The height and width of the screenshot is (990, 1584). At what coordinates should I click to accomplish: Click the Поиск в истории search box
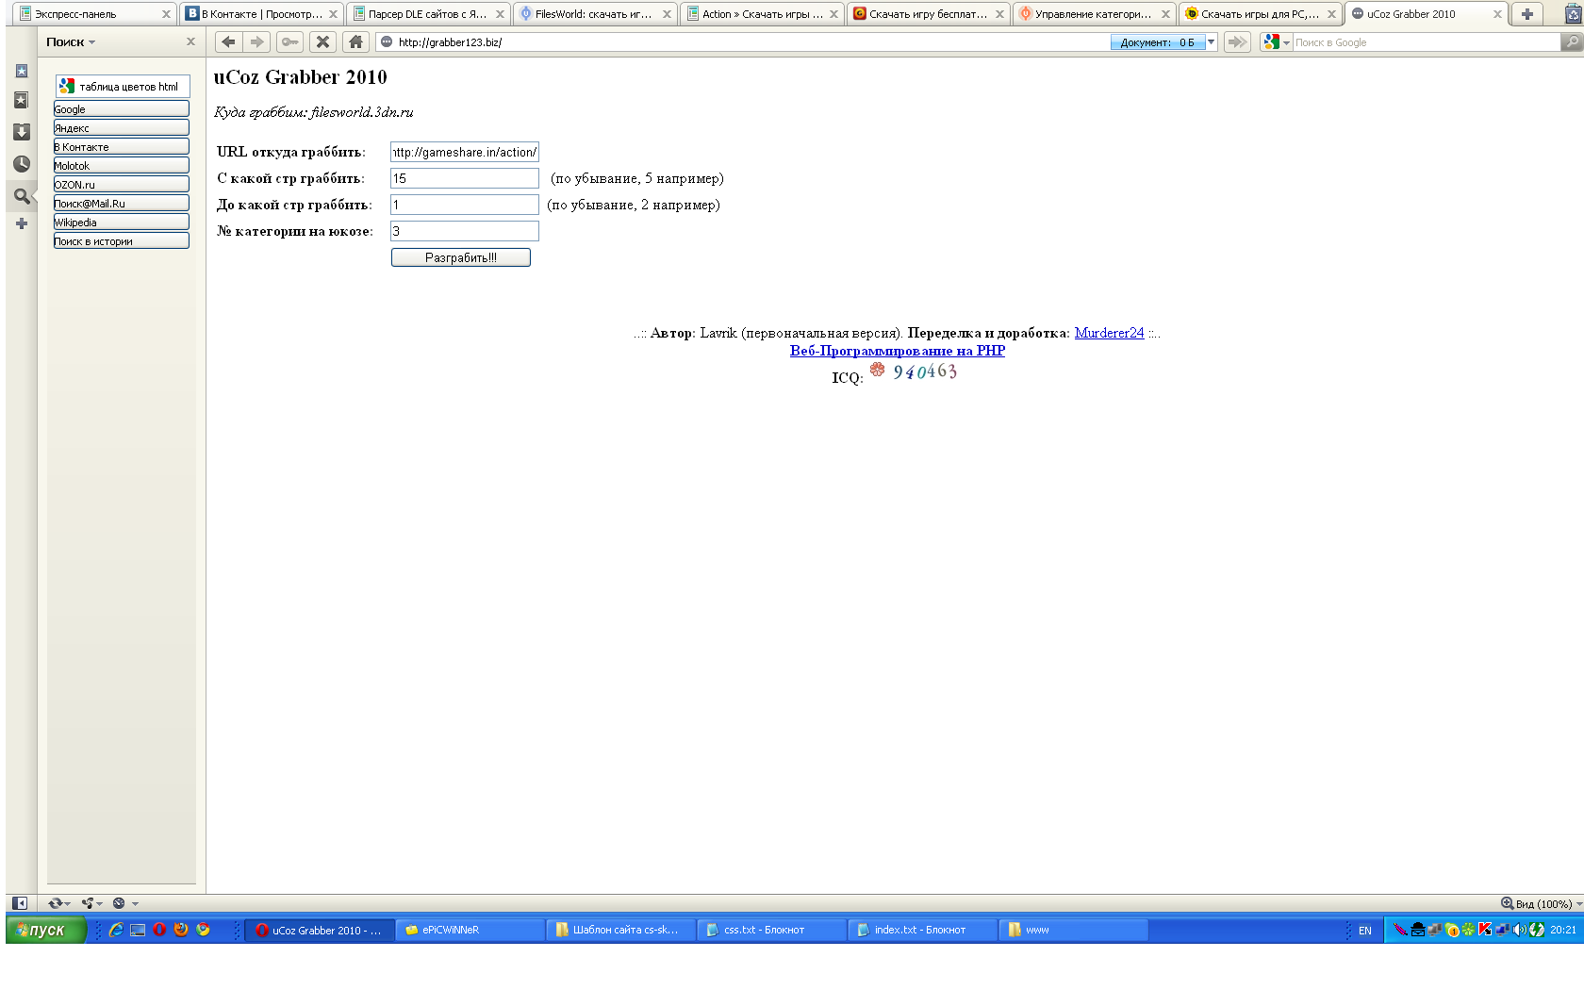click(122, 240)
